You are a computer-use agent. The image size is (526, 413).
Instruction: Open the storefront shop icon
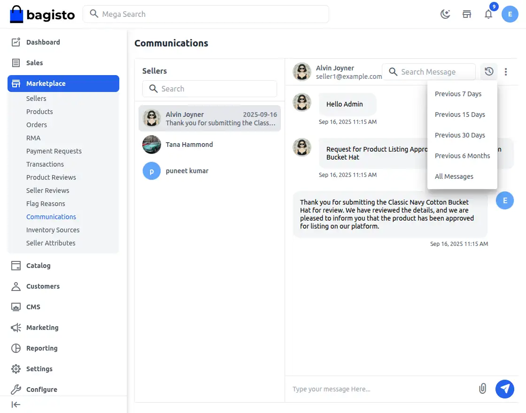[467, 14]
